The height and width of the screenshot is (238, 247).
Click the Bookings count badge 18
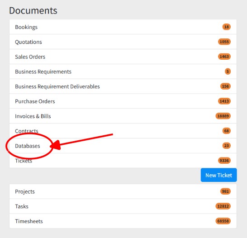[x=226, y=27]
